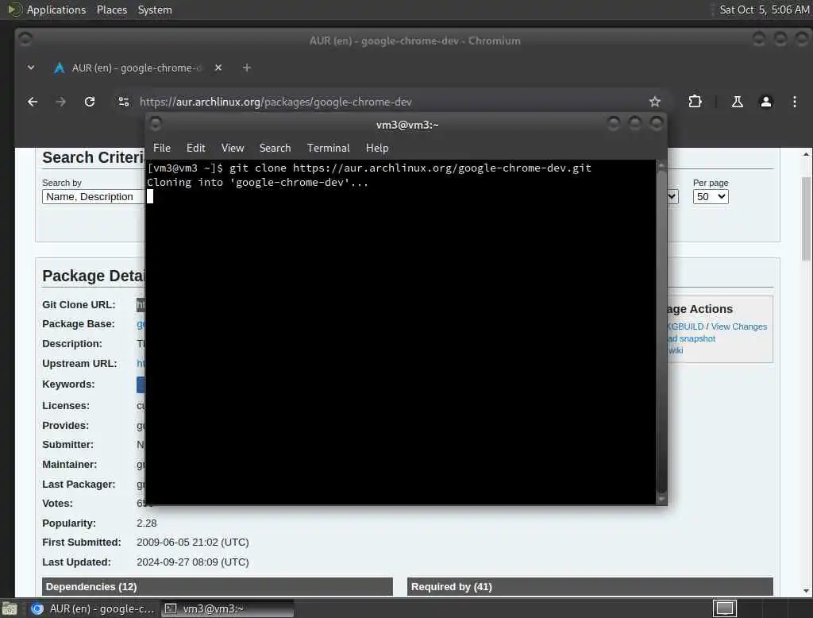Click the Search Criteria heading

coord(94,157)
